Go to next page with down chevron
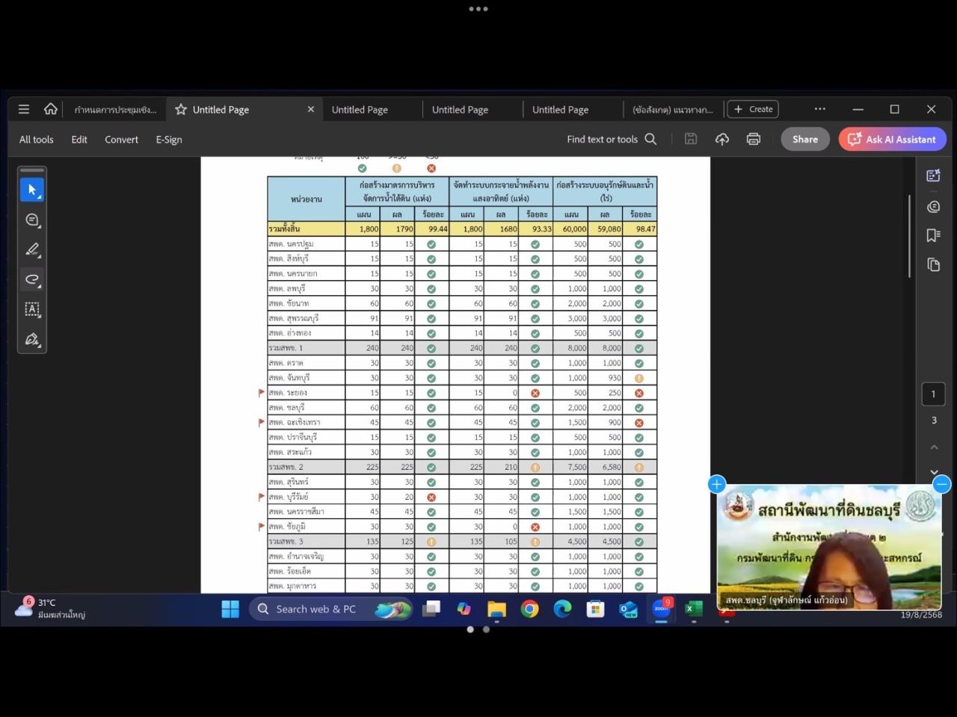957x717 pixels. pyautogui.click(x=934, y=472)
